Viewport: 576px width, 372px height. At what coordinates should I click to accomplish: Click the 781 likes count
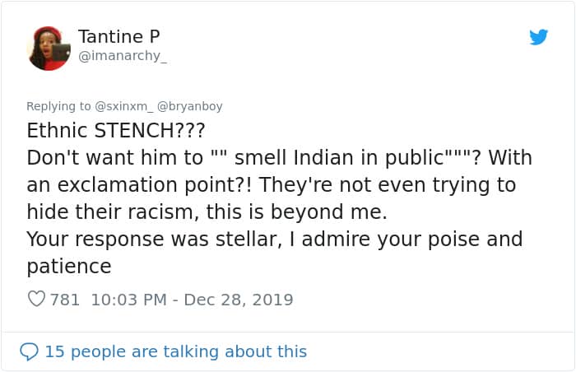point(65,300)
